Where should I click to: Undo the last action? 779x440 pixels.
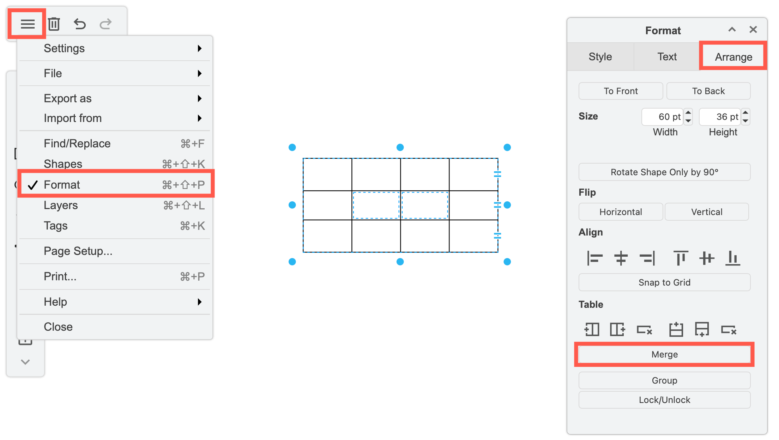pyautogui.click(x=79, y=24)
